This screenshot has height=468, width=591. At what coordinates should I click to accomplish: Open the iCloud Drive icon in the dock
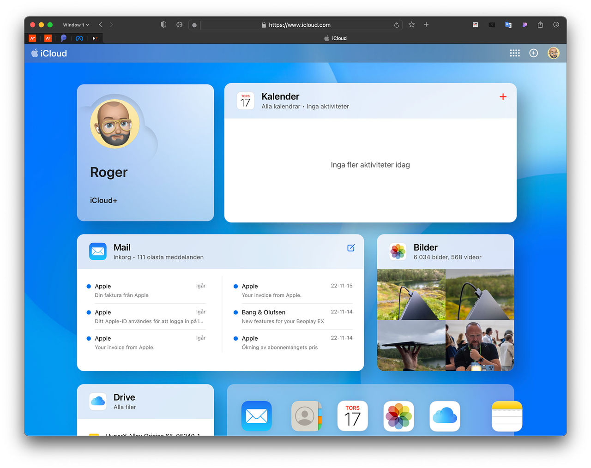click(445, 416)
